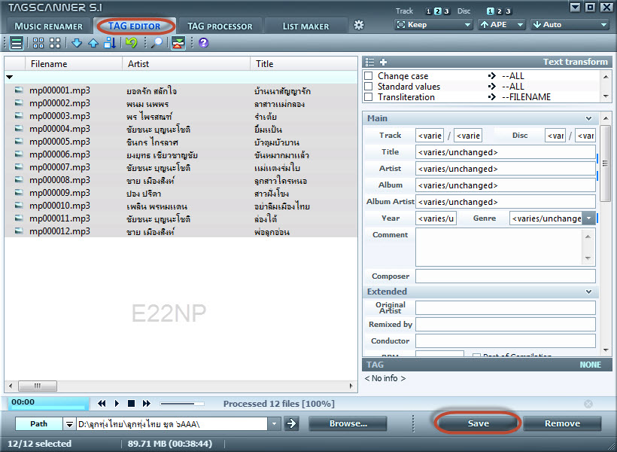Enable the Standard values transform
The height and width of the screenshot is (452, 617).
coord(369,87)
